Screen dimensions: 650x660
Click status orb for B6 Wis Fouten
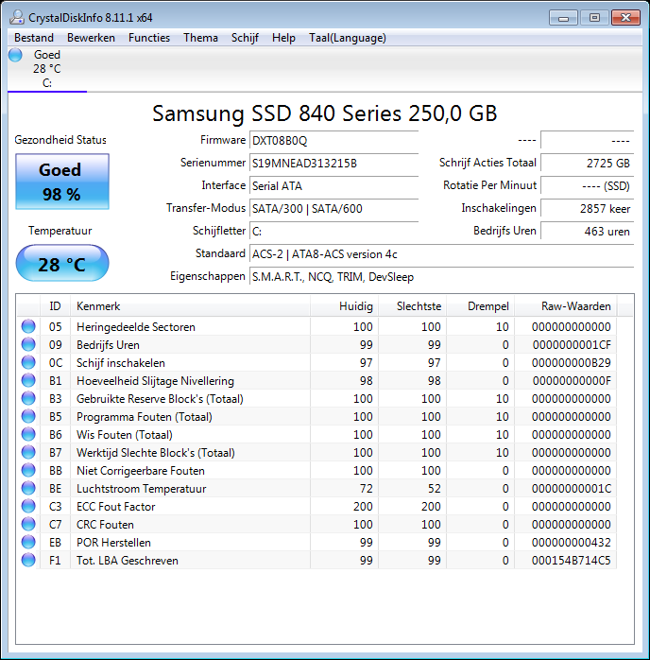[x=28, y=434]
